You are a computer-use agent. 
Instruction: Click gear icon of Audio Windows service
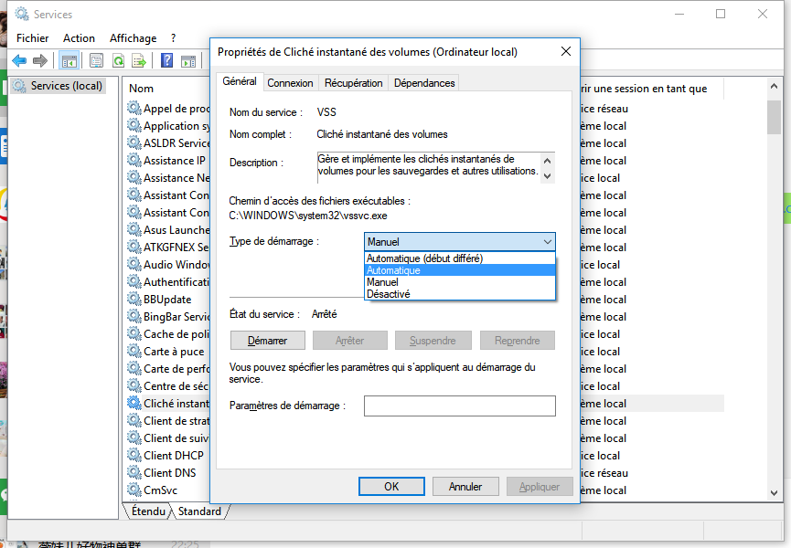[134, 265]
